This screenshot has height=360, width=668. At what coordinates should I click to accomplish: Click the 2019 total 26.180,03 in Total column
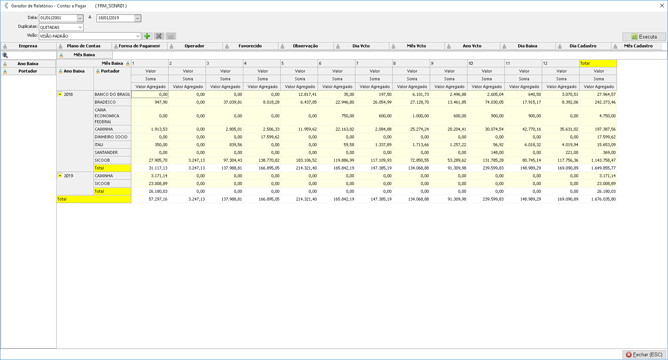(598, 191)
